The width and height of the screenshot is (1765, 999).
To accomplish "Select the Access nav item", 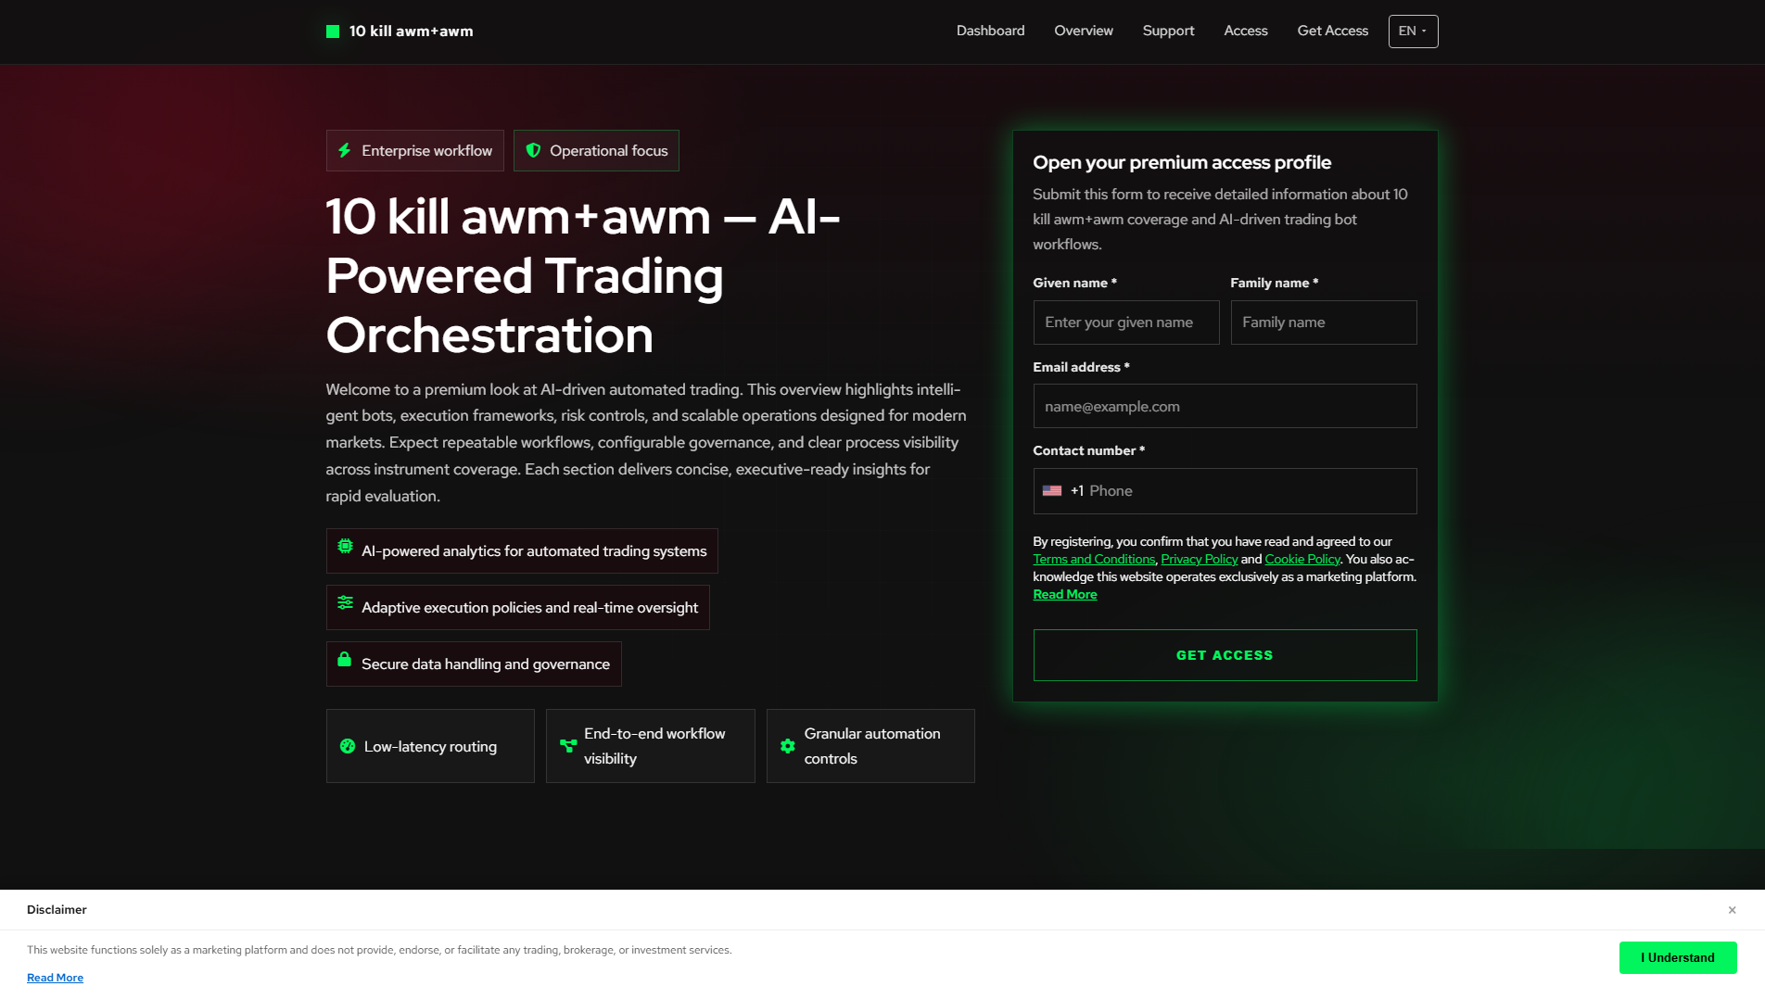I will [x=1245, y=31].
